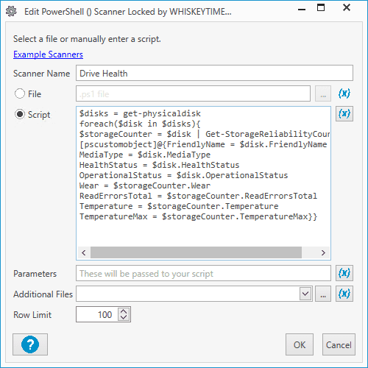Open help with question mark icon
The height and width of the screenshot is (368, 368).
30,344
